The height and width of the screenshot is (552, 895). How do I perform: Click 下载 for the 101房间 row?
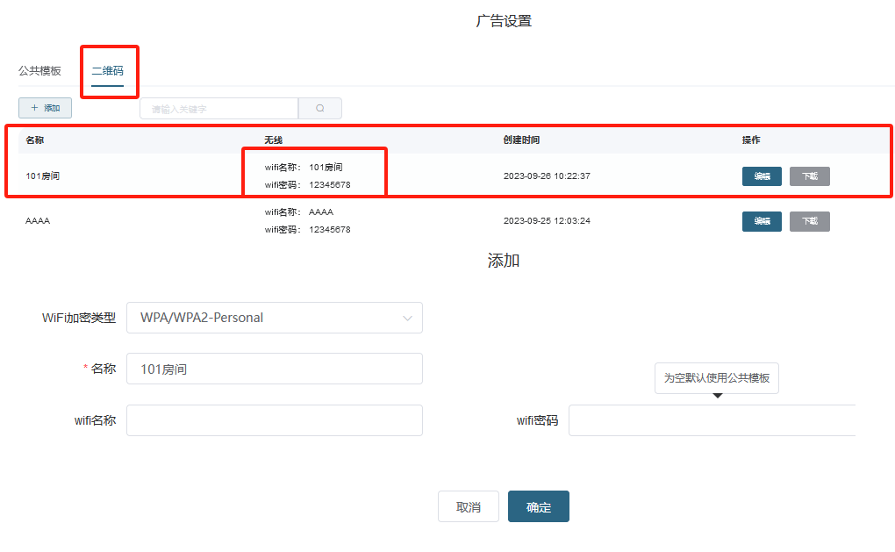809,176
